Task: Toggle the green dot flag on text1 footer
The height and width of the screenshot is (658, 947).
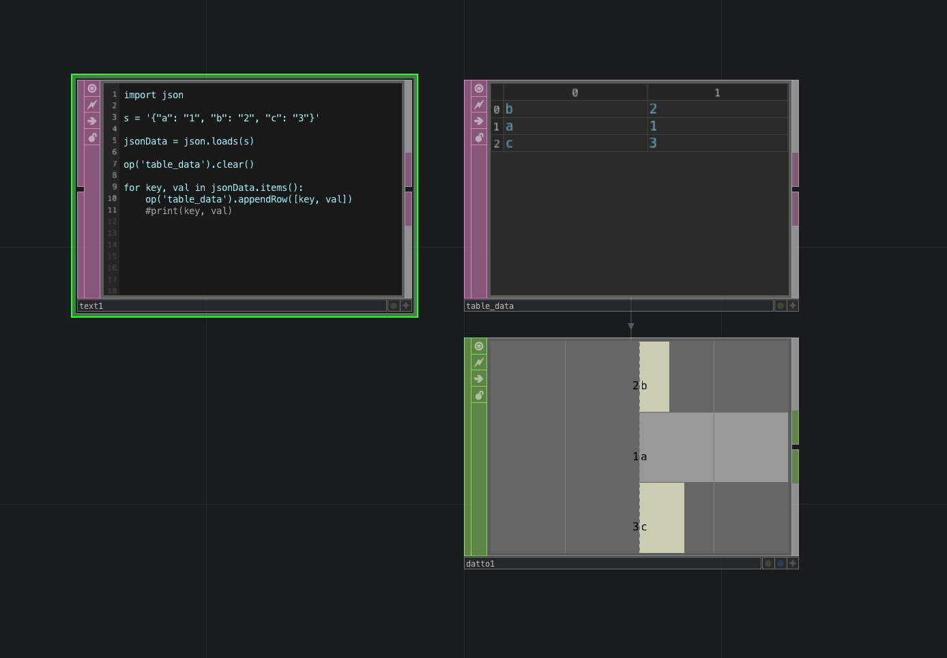Action: (393, 305)
